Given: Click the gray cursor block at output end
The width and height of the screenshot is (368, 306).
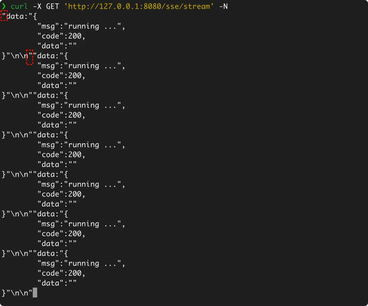Looking at the screenshot, I should pyautogui.click(x=35, y=293).
